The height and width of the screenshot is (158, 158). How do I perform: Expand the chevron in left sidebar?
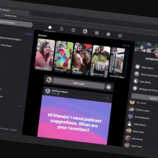coord(20,106)
